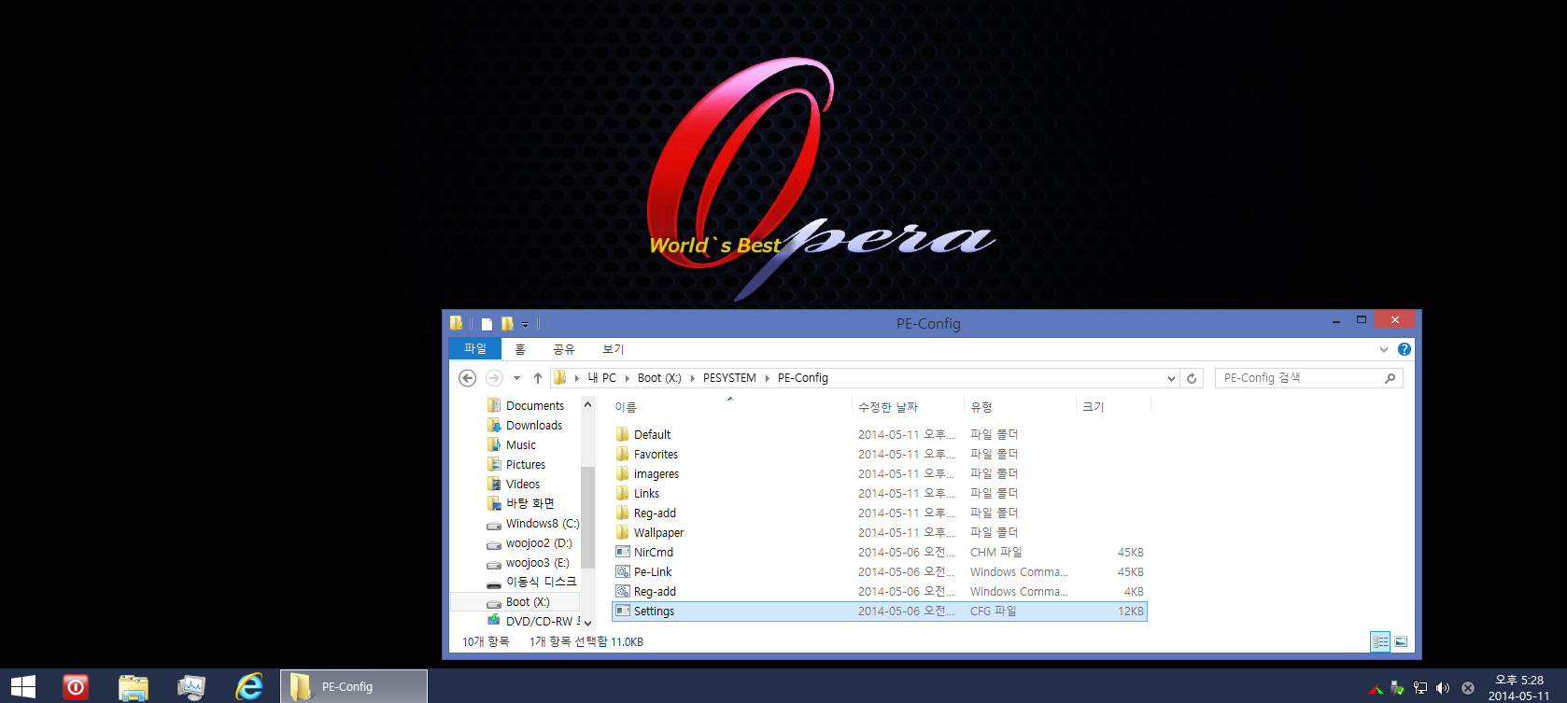Select Documents in navigation pane
This screenshot has height=703, width=1567.
point(533,405)
